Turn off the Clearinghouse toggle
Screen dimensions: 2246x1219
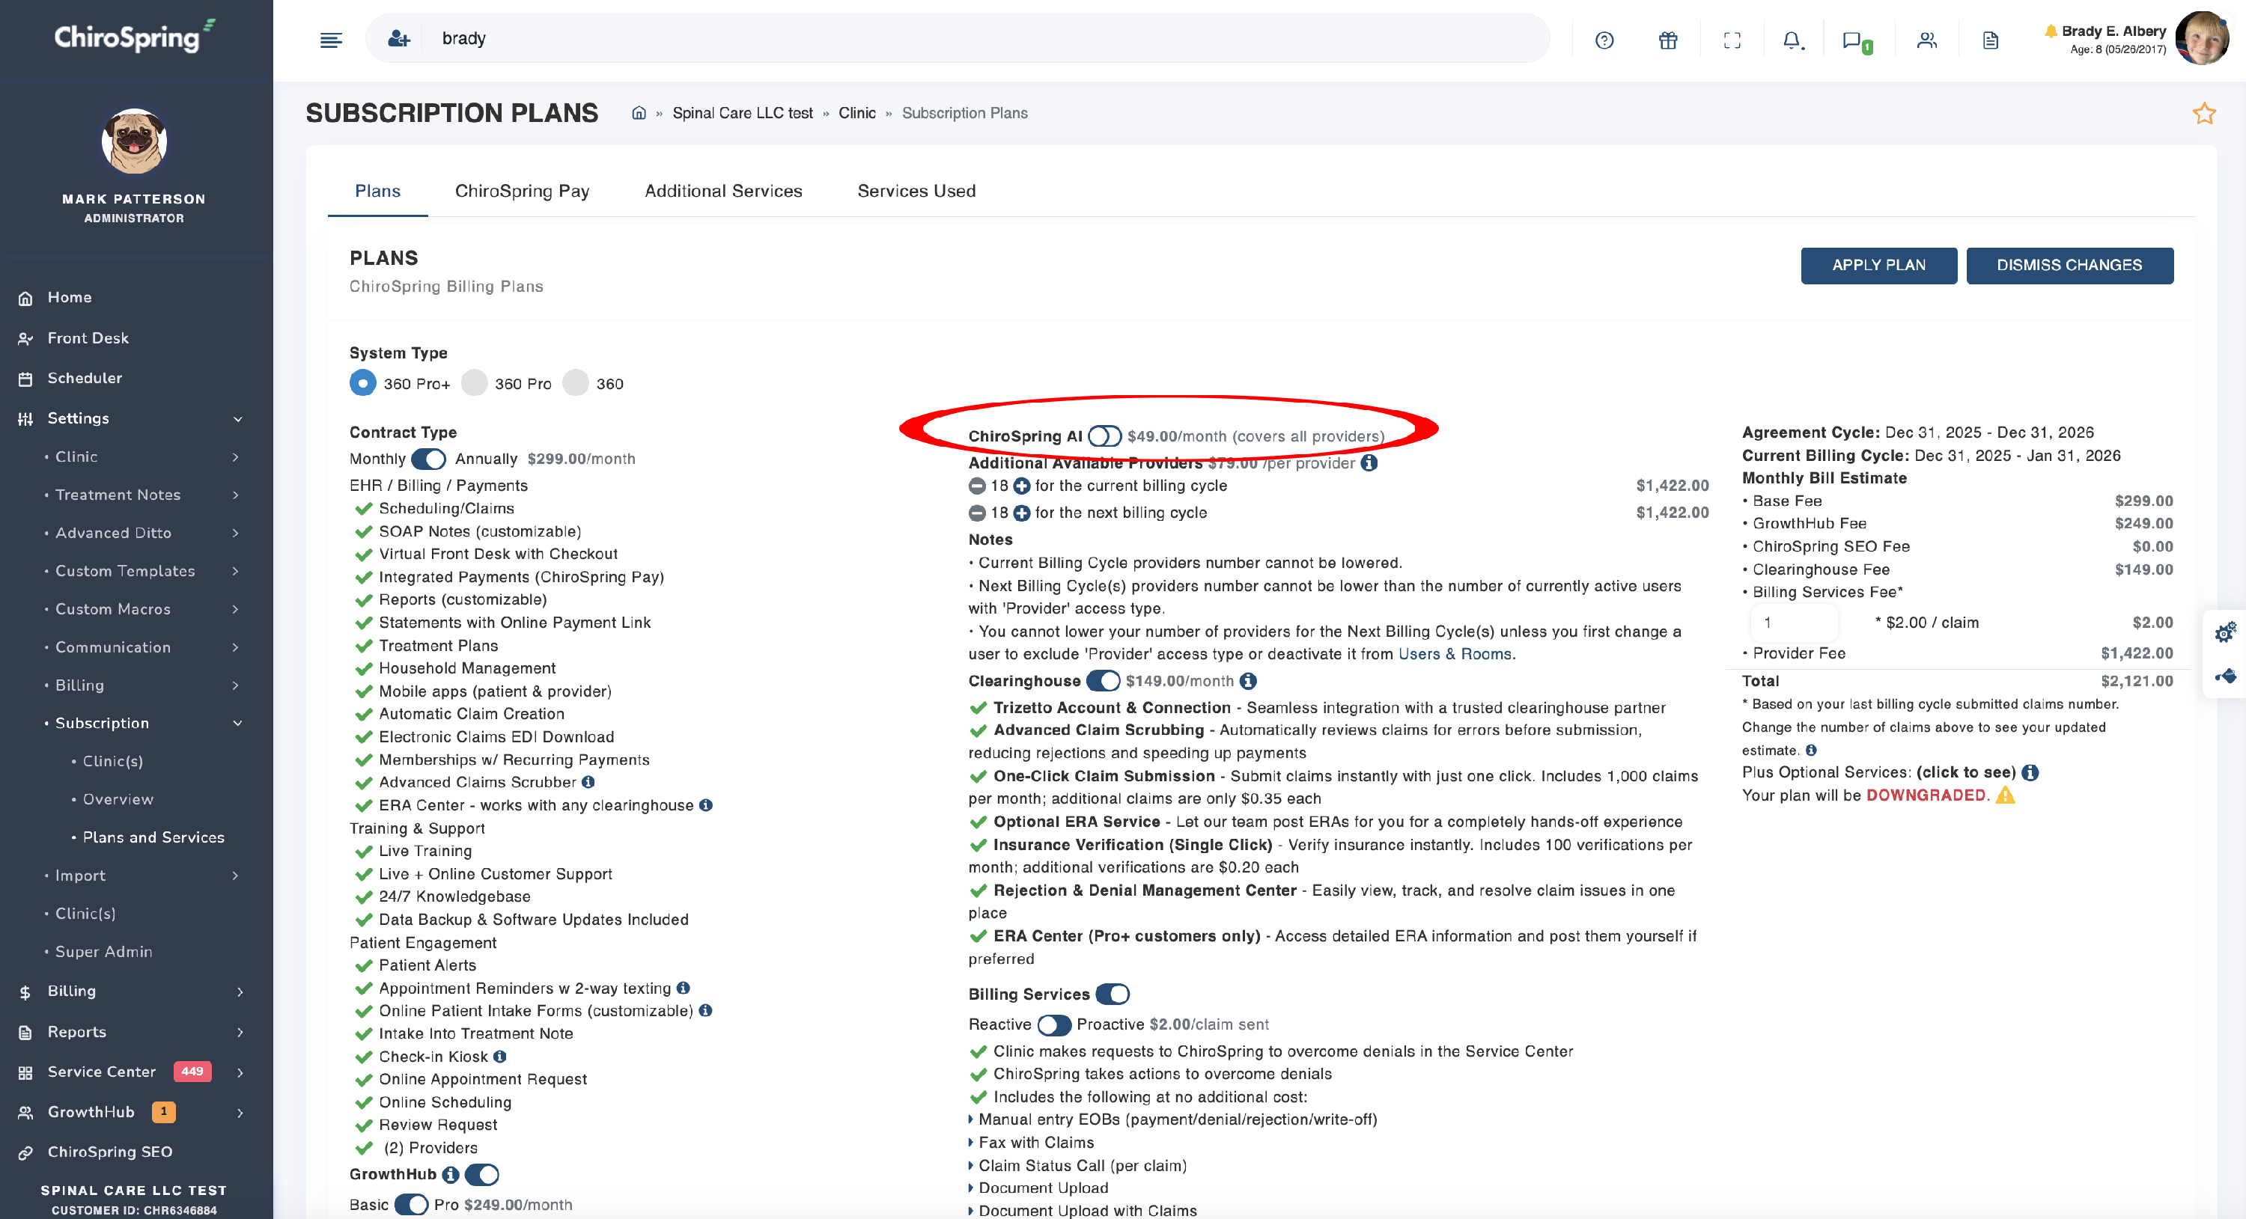(x=1103, y=680)
